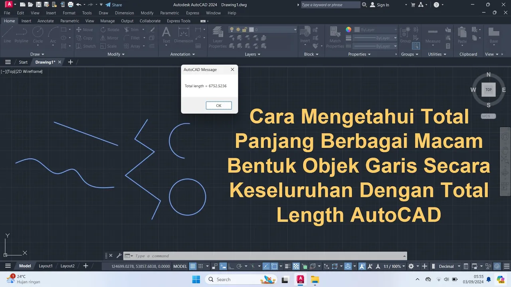Screen dimensions: 511x287
Task: Switch to the Start tab
Action: [x=23, y=62]
